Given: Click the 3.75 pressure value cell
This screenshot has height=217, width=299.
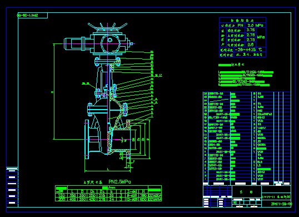Looking at the screenshot, I should pyautogui.click(x=251, y=30).
